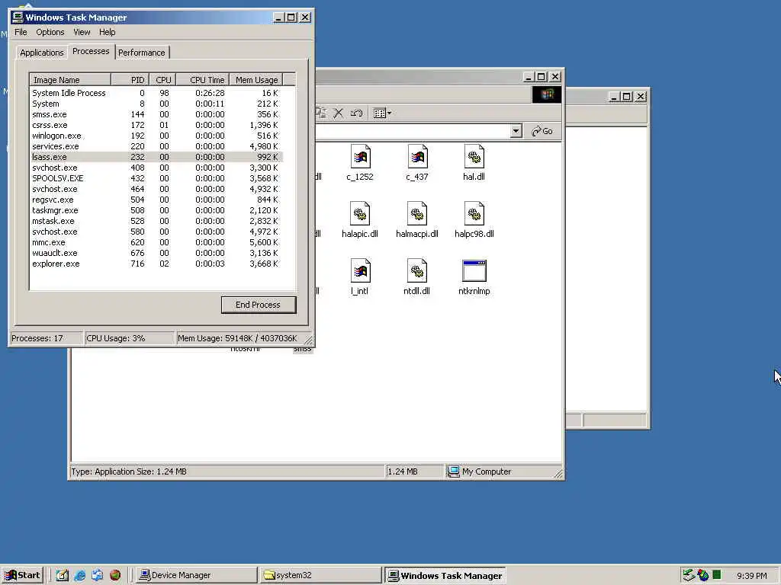This screenshot has height=585, width=781.
Task: Select the smss.exe process row
Action: pyautogui.click(x=156, y=114)
